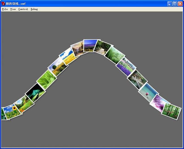Select the sunflower field photo
The height and width of the screenshot is (149, 184).
pos(12,112)
